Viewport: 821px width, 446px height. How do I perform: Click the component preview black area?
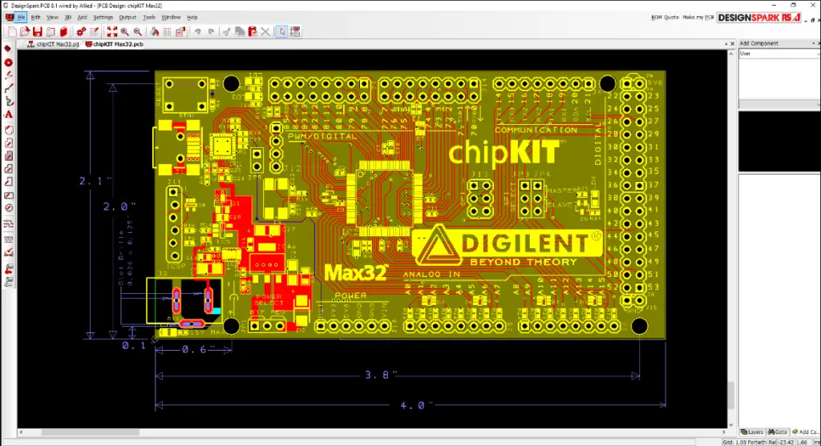pyautogui.click(x=779, y=141)
